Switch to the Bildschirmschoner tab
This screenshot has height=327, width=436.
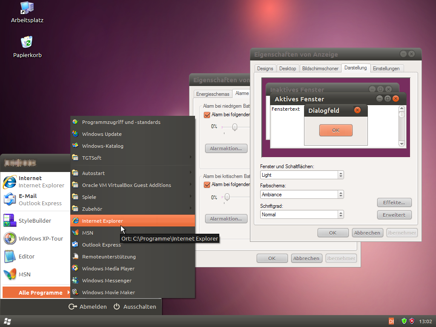point(320,69)
